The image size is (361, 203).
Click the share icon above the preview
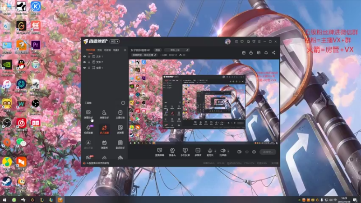pyautogui.click(x=273, y=53)
